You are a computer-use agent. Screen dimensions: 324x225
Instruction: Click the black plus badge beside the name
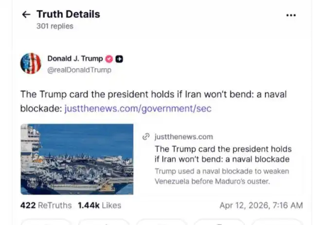click(x=119, y=59)
